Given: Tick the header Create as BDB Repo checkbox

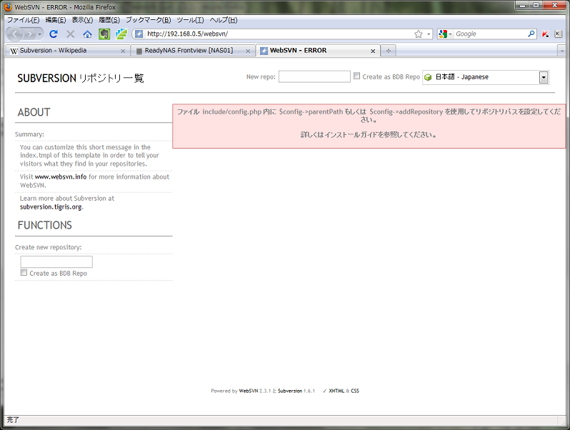Looking at the screenshot, I should coord(356,76).
